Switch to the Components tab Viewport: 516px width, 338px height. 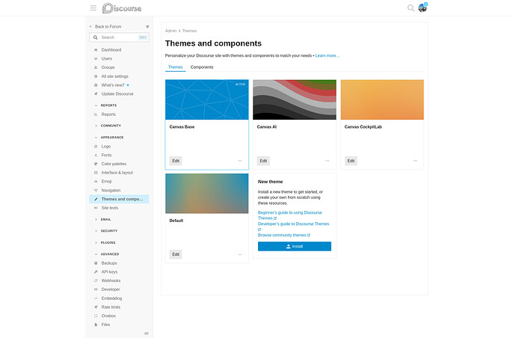tap(202, 67)
